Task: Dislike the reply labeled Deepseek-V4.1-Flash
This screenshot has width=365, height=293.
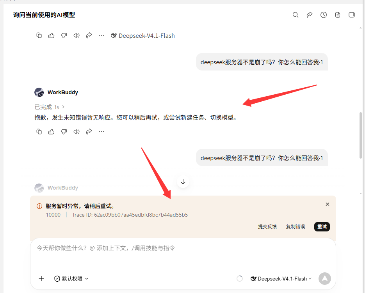Action: (64, 35)
